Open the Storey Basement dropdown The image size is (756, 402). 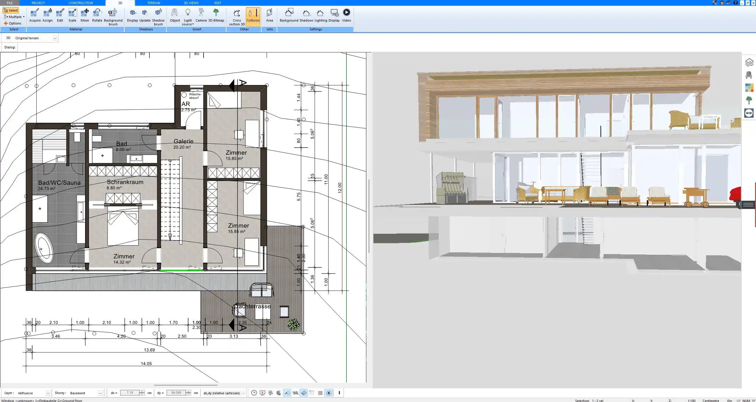pos(100,393)
